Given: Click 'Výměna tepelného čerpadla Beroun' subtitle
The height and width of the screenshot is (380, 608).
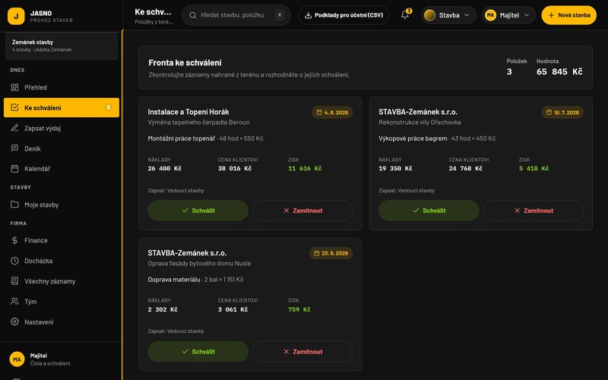Looking at the screenshot, I should 198,122.
